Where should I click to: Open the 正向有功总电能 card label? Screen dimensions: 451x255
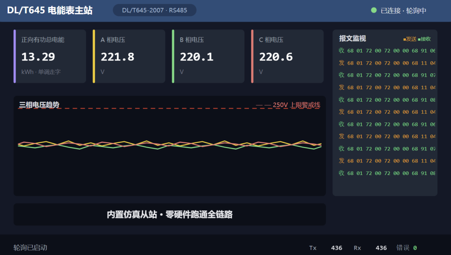(x=43, y=40)
